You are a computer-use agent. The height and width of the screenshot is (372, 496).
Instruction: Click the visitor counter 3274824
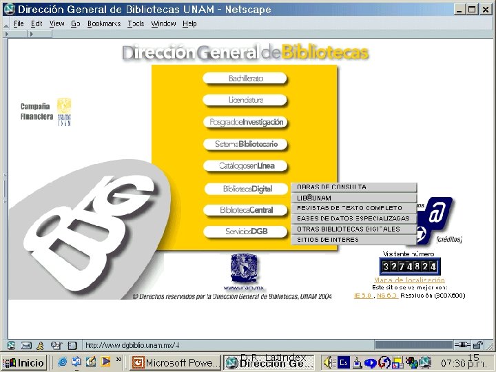(x=409, y=267)
